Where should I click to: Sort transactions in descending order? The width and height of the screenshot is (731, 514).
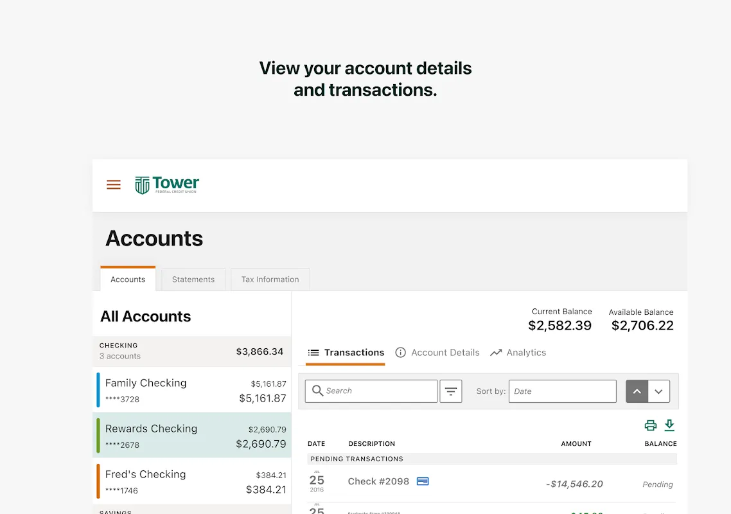point(659,391)
